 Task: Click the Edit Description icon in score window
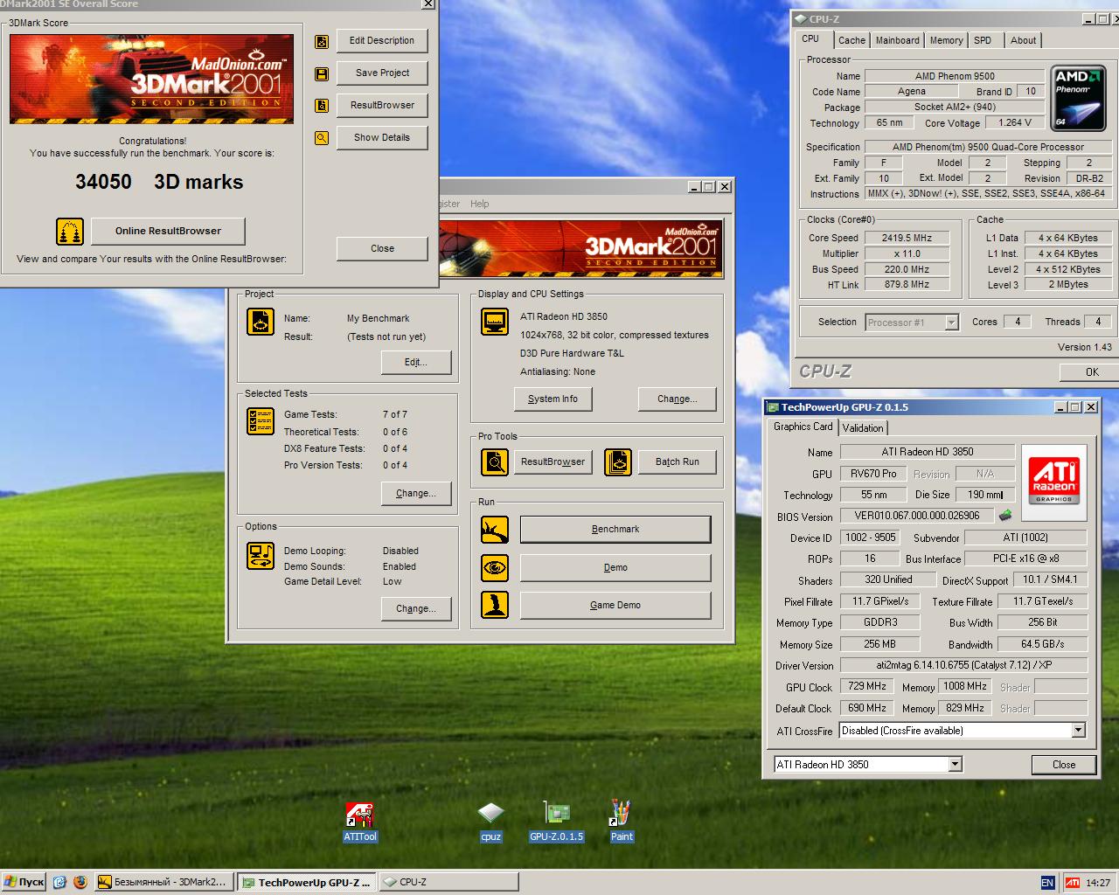[x=322, y=41]
